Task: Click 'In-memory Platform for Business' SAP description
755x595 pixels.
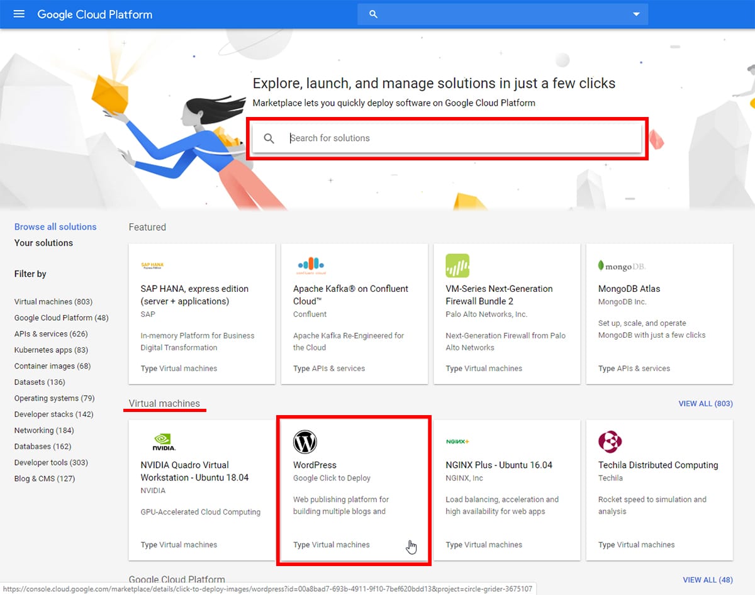Action: click(x=198, y=342)
